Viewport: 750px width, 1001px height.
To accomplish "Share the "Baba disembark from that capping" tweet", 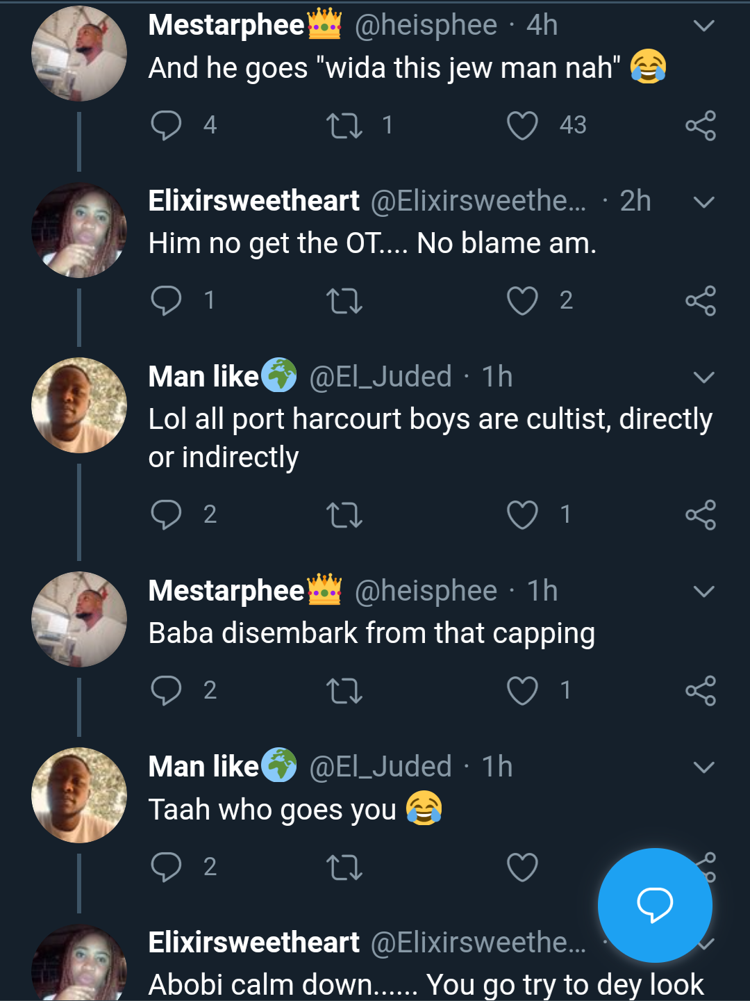I will tap(700, 690).
